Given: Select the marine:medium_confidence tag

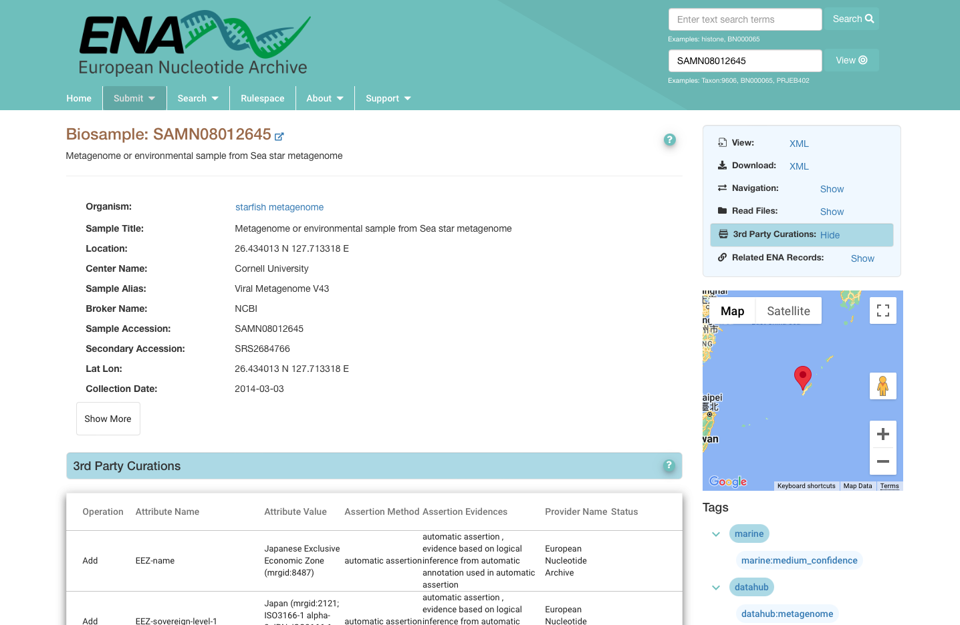Looking at the screenshot, I should click(x=799, y=560).
